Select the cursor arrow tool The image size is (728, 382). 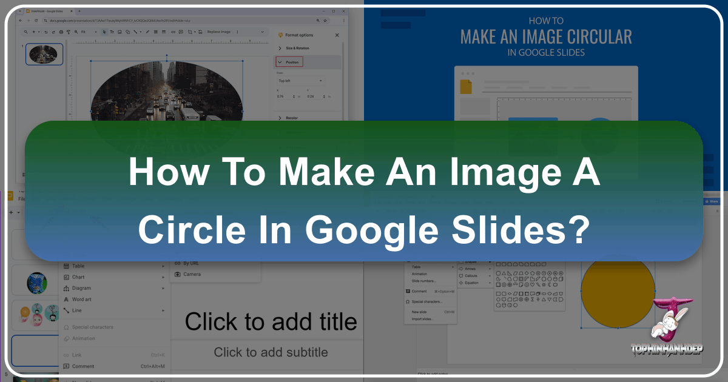[104, 32]
